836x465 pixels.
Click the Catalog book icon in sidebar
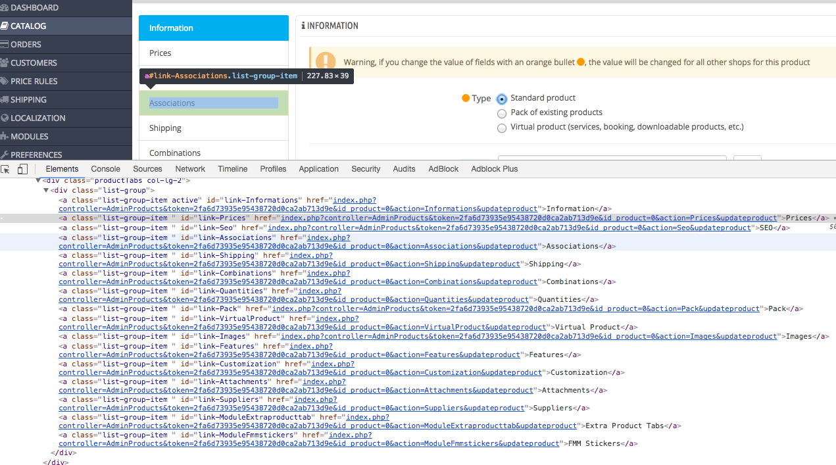point(5,26)
